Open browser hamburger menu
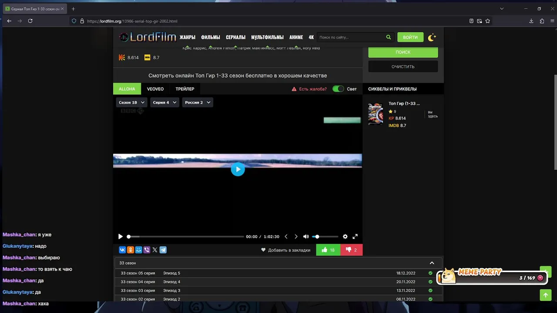This screenshot has width=557, height=313. [552, 21]
